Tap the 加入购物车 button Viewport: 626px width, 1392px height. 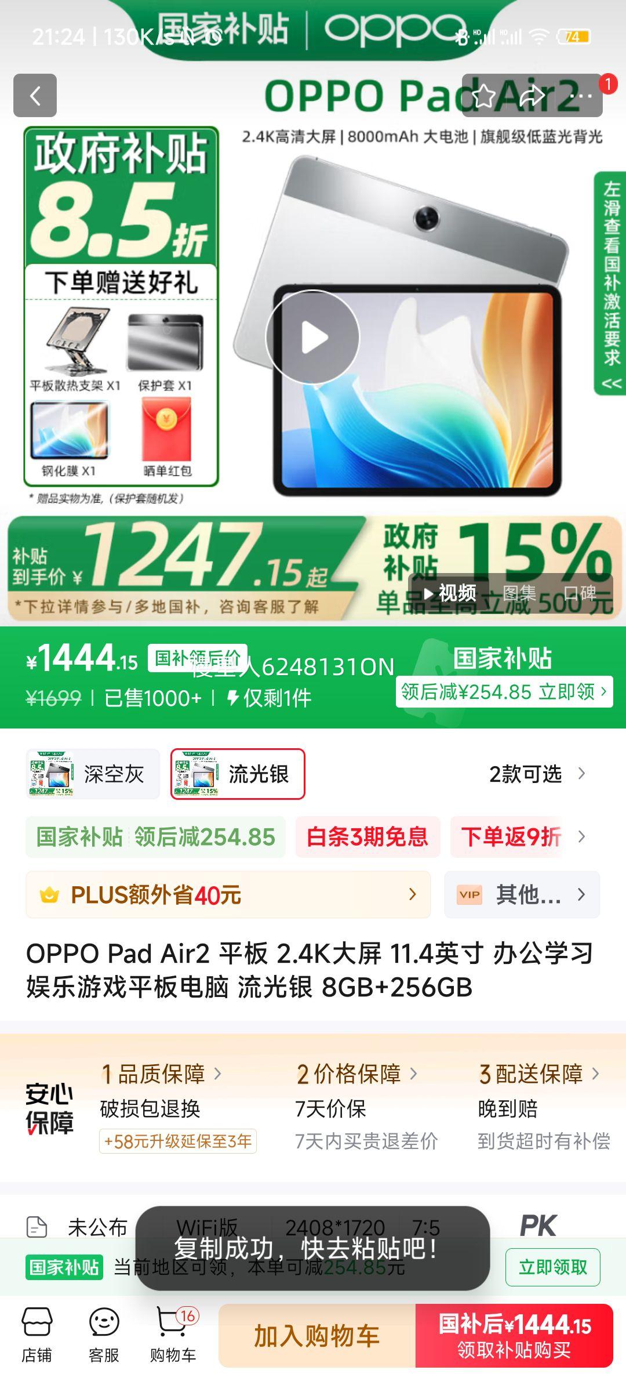click(317, 1336)
